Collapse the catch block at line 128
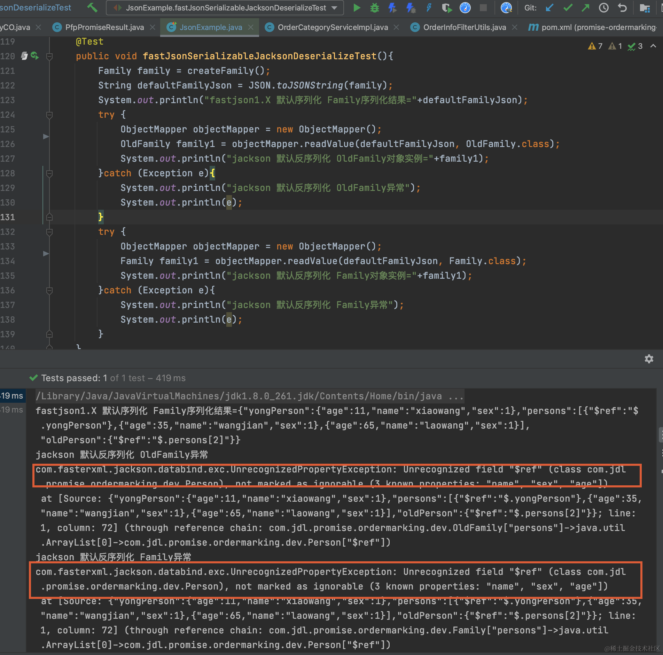Image resolution: width=663 pixels, height=655 pixels. [x=49, y=173]
